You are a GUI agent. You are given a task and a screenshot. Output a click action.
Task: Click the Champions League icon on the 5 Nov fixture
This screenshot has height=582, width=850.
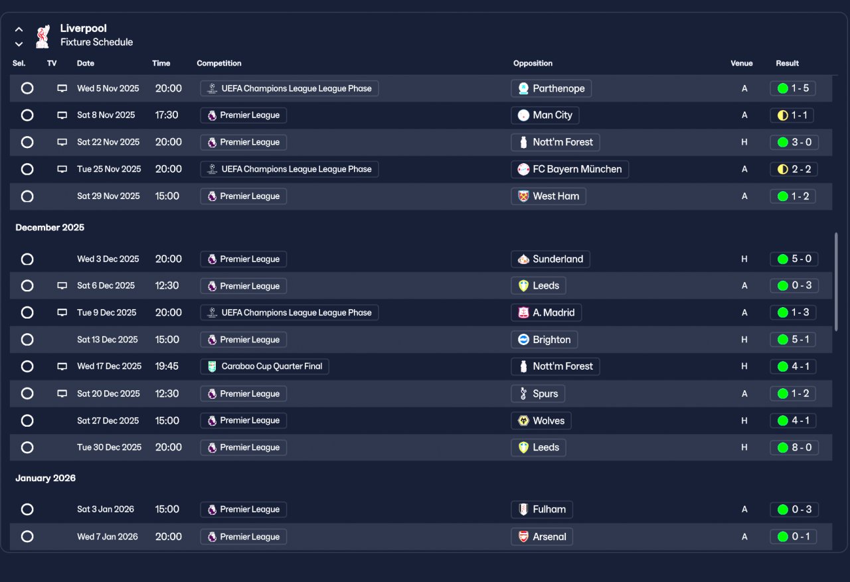point(212,88)
